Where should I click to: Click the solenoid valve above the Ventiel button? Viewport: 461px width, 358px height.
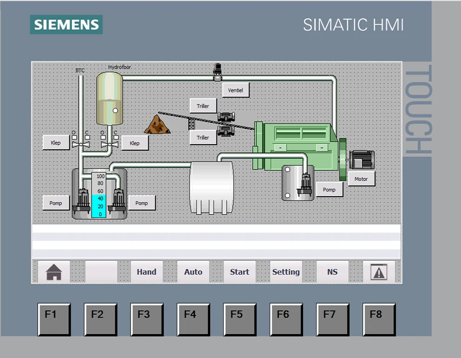pyautogui.click(x=217, y=72)
